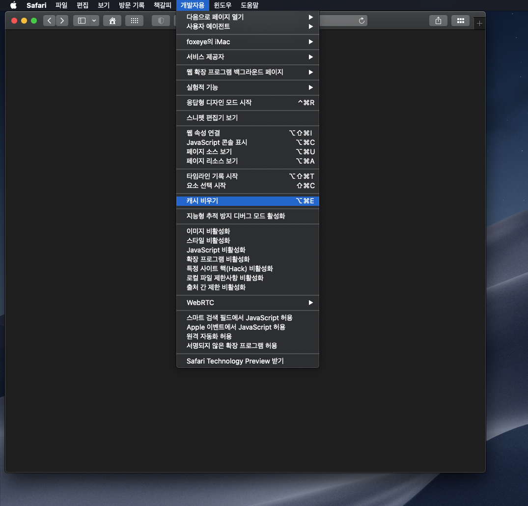Toggle 특정 사이트 핵(Hack) 비활성화
The image size is (528, 506).
pyautogui.click(x=248, y=269)
